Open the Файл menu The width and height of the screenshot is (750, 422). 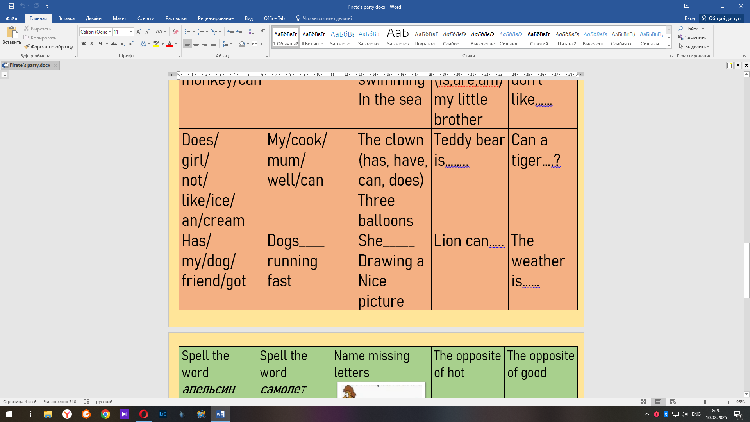[11, 18]
